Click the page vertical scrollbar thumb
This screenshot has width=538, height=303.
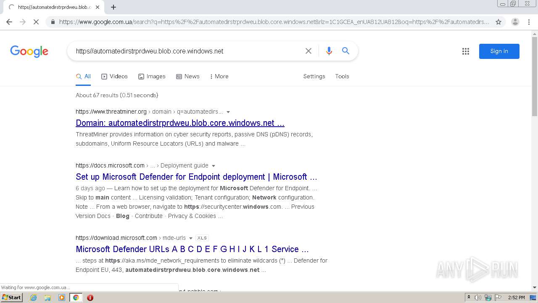pyautogui.click(x=535, y=76)
